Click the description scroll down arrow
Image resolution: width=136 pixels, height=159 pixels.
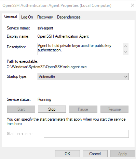[126, 52]
